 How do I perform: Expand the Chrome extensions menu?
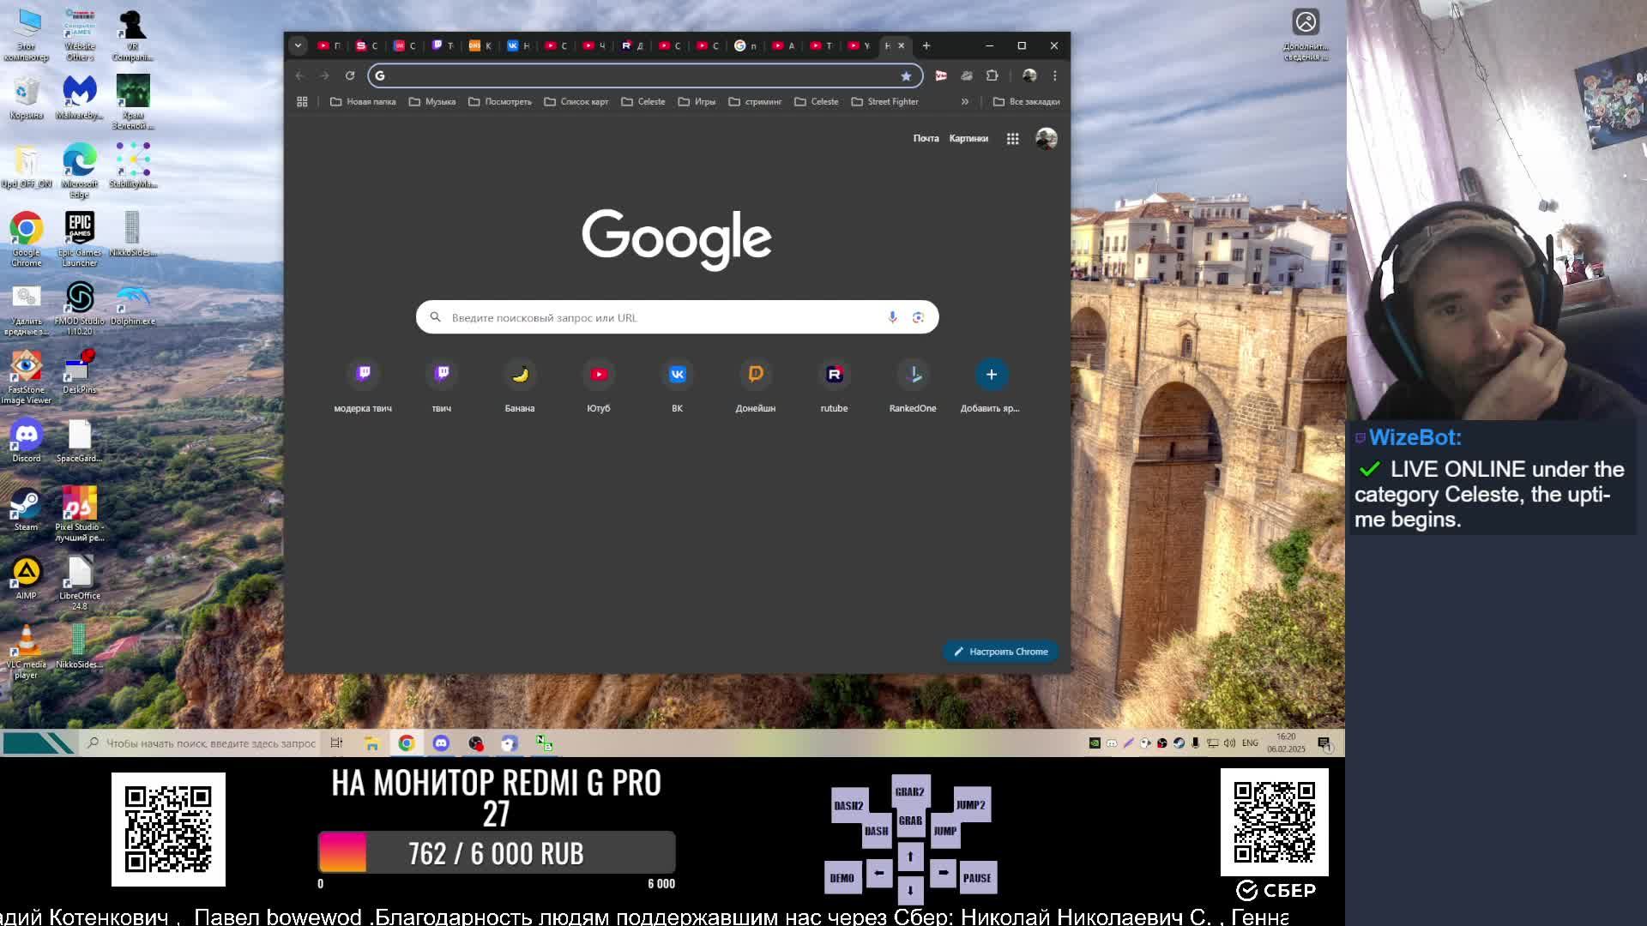pyautogui.click(x=992, y=75)
